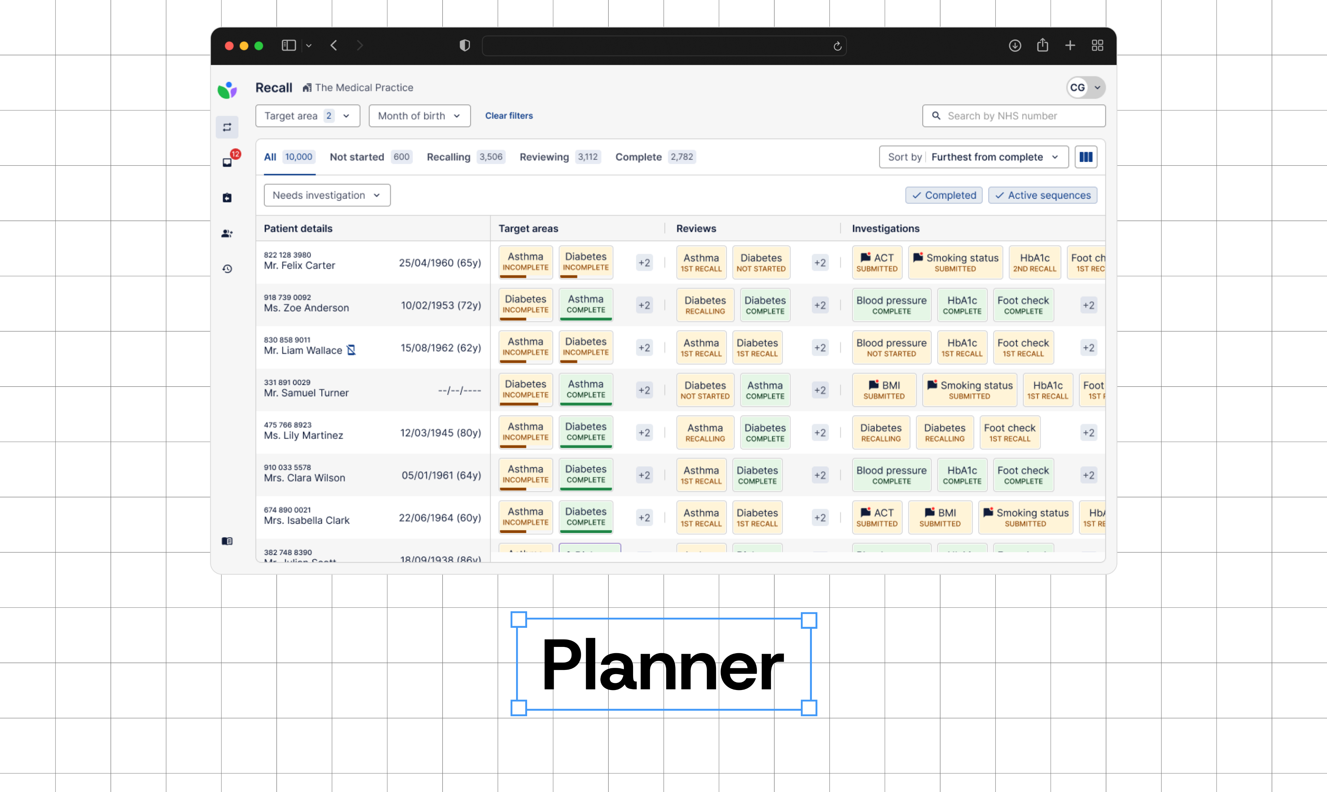
Task: Click the clipboard sidebar icon
Action: point(227,198)
